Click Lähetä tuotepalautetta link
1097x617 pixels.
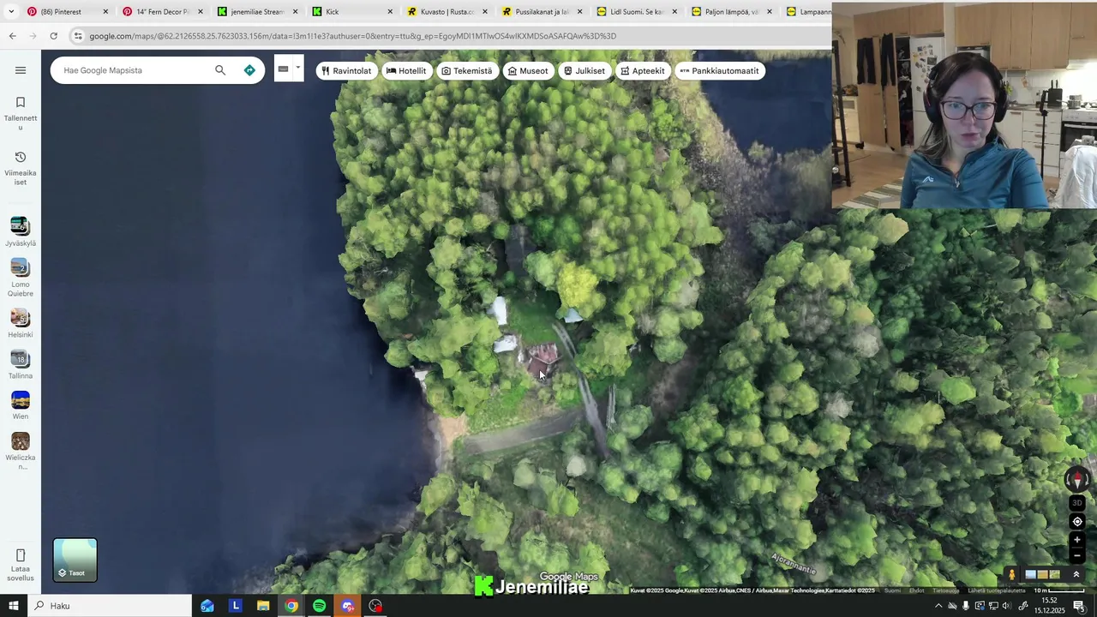[x=997, y=590]
